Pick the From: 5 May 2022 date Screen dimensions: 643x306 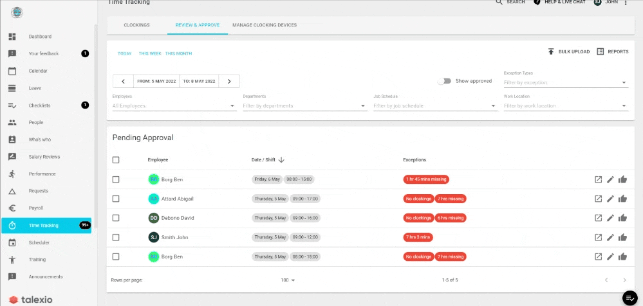click(156, 81)
